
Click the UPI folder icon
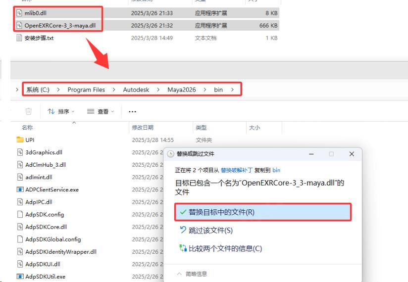pyautogui.click(x=20, y=140)
